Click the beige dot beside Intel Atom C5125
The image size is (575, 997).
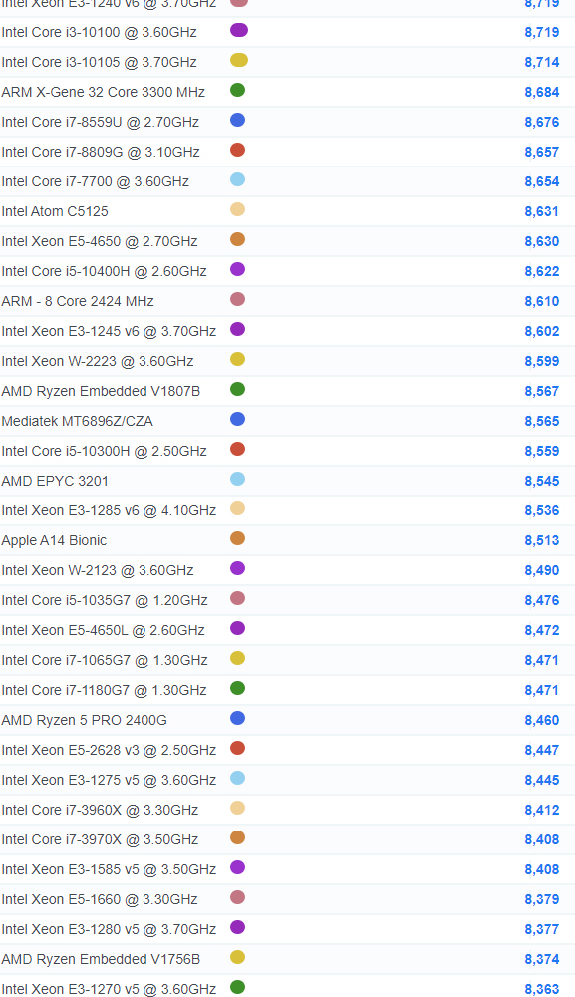(x=237, y=209)
